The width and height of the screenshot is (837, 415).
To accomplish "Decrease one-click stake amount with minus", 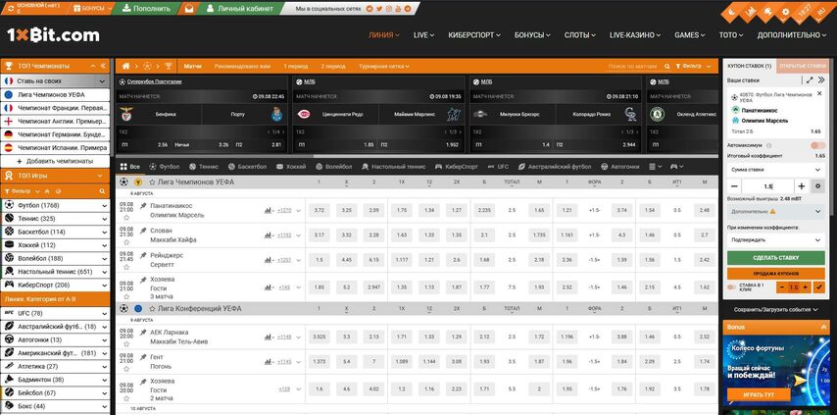I will 782,287.
